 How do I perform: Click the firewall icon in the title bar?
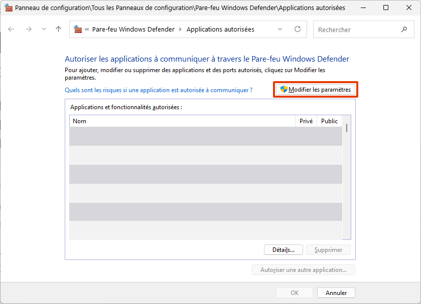pyautogui.click(x=8, y=8)
